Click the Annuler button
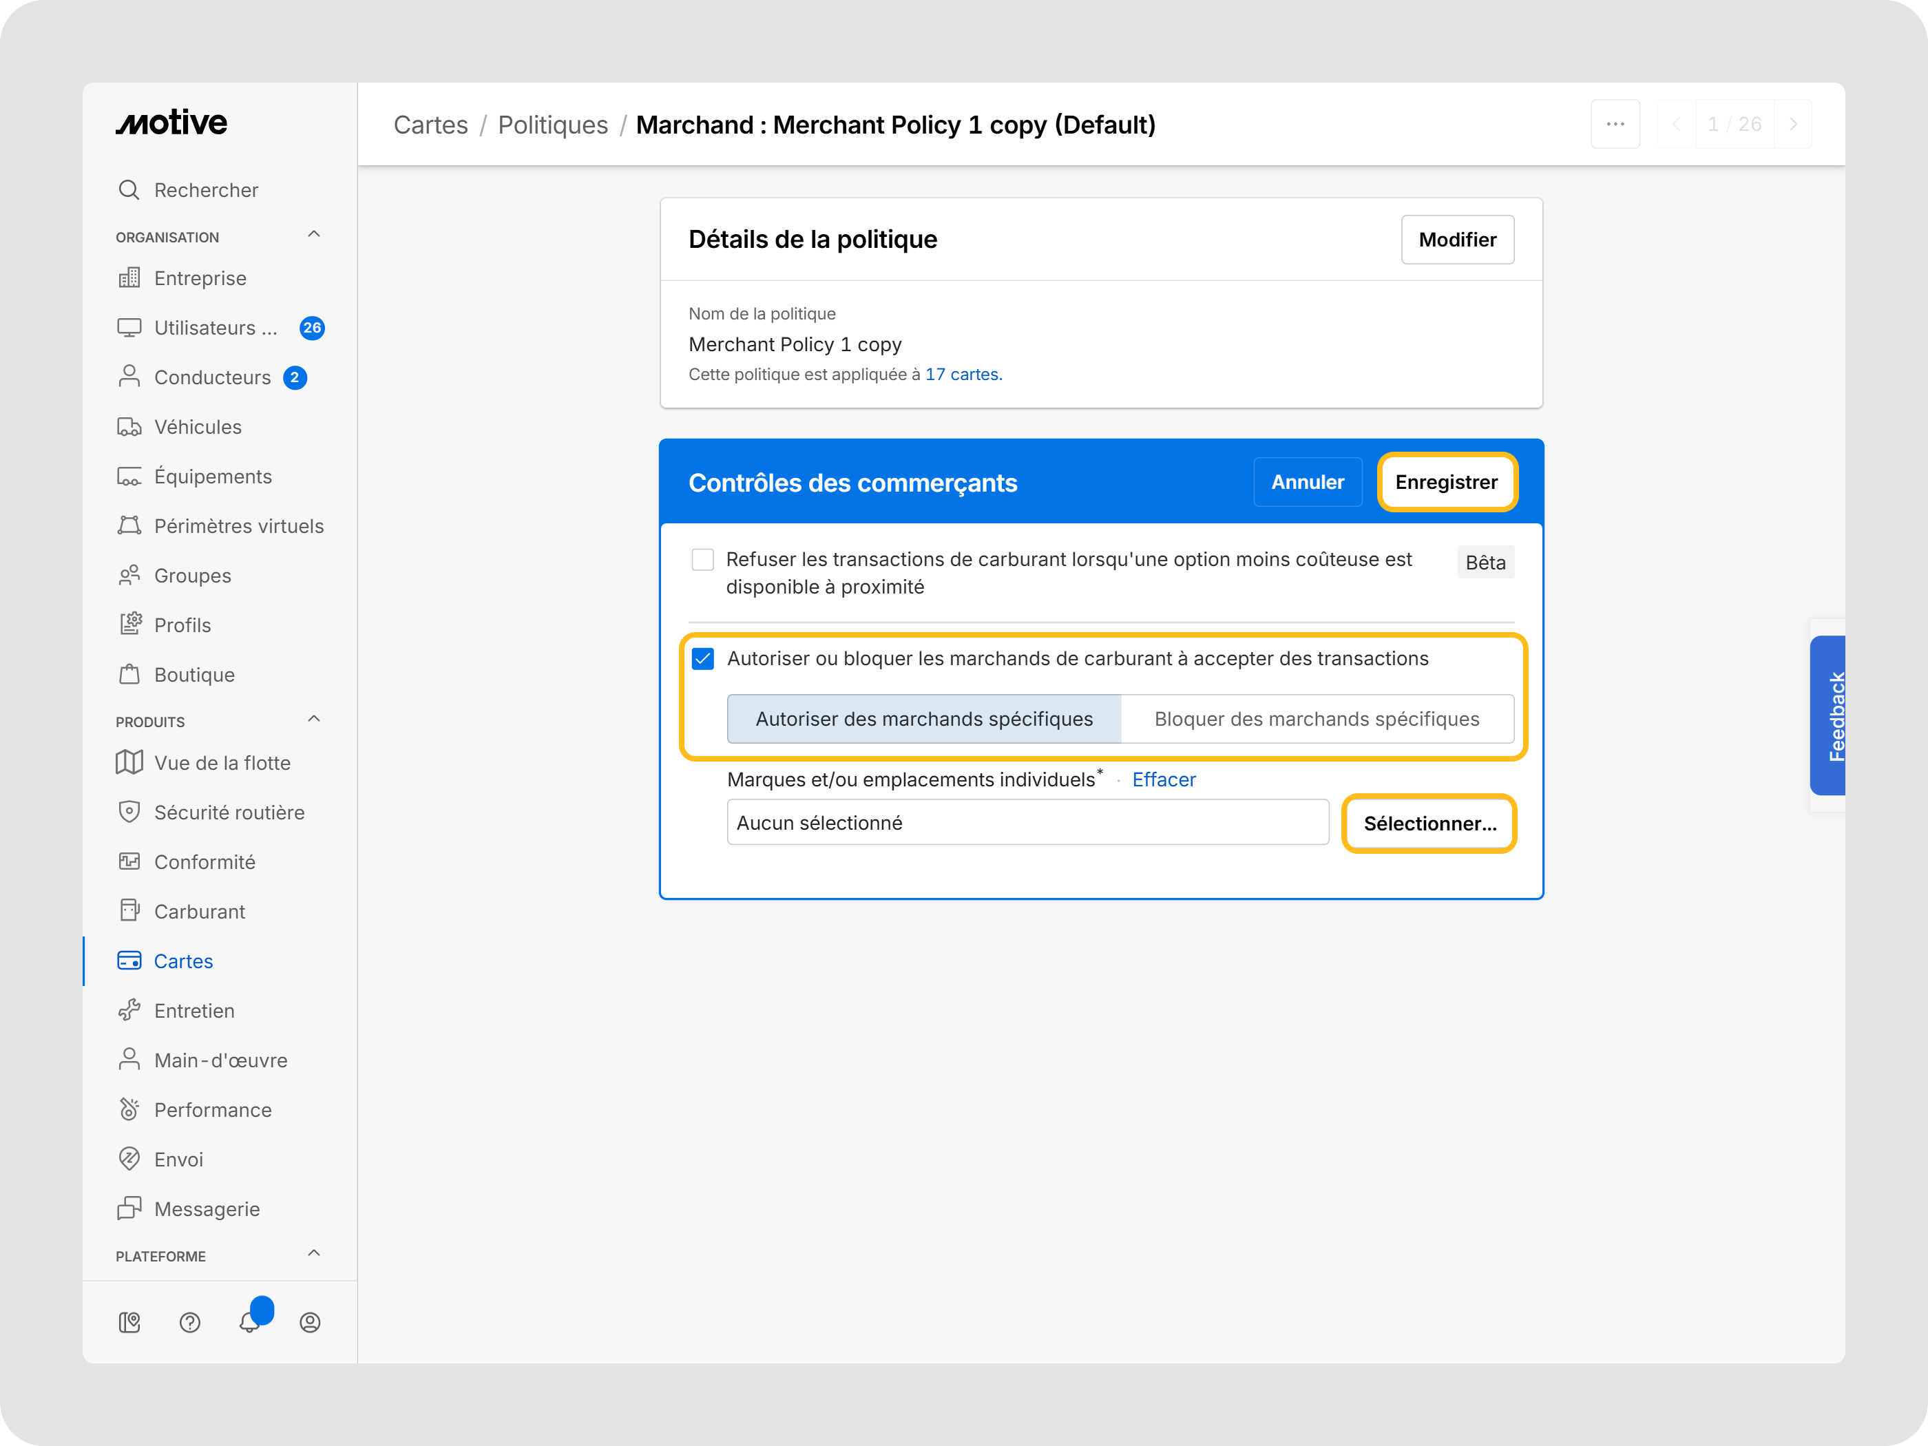This screenshot has height=1446, width=1928. click(x=1308, y=482)
